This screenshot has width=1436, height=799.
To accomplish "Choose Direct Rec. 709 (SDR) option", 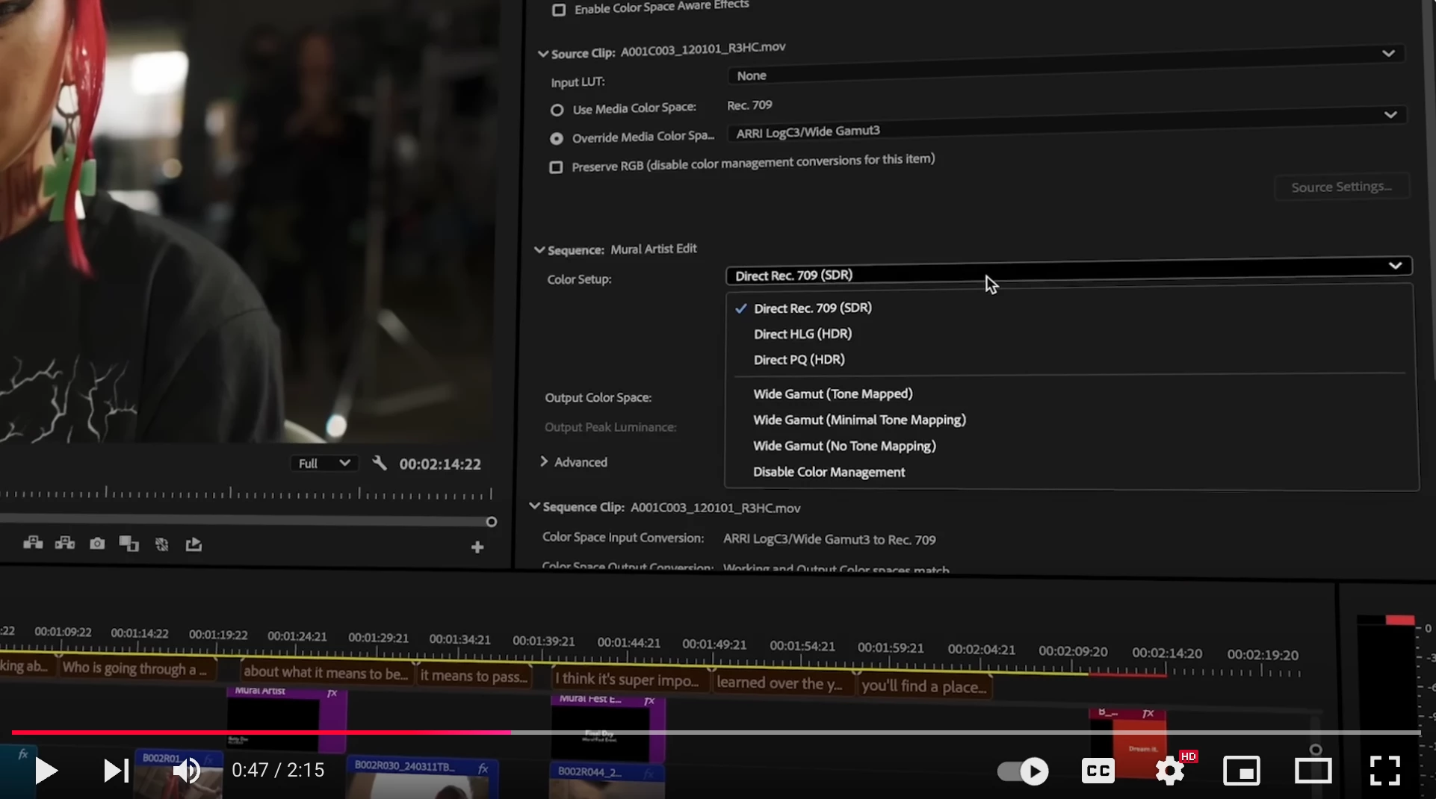I will (x=813, y=308).
